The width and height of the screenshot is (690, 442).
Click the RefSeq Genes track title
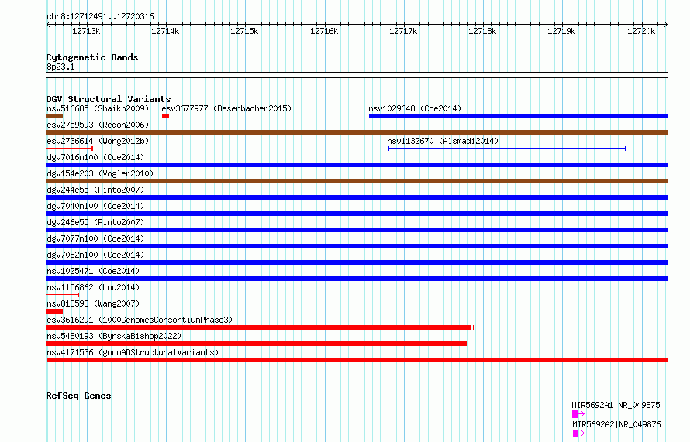click(x=78, y=396)
